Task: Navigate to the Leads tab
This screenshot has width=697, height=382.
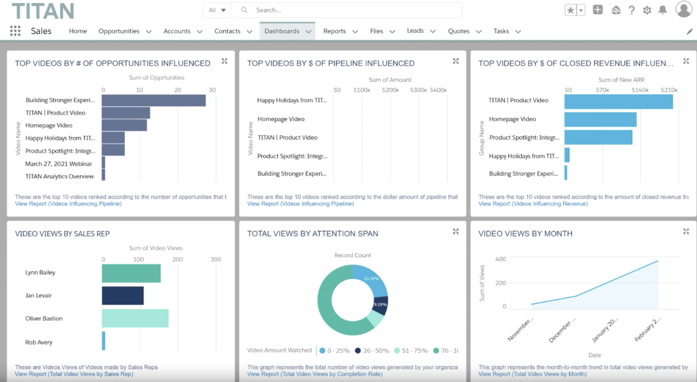Action: 415,30
